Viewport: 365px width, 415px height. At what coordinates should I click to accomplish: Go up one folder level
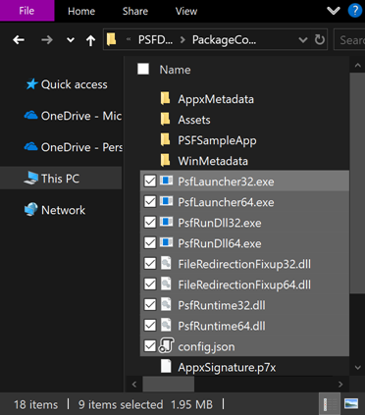coord(90,40)
